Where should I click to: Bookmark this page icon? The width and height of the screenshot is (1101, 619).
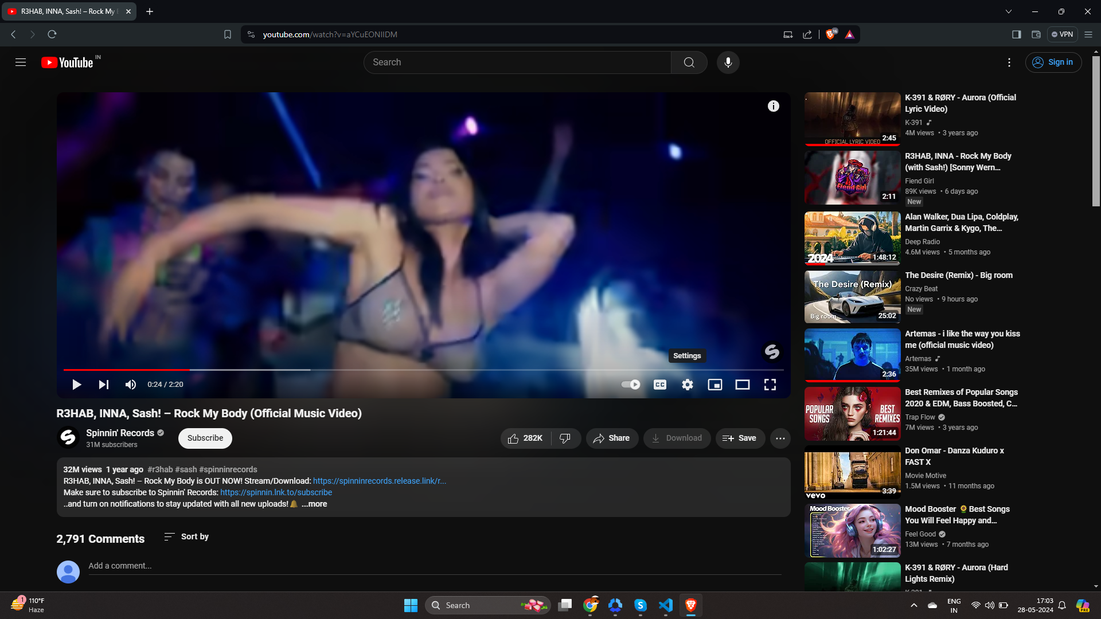pyautogui.click(x=228, y=34)
